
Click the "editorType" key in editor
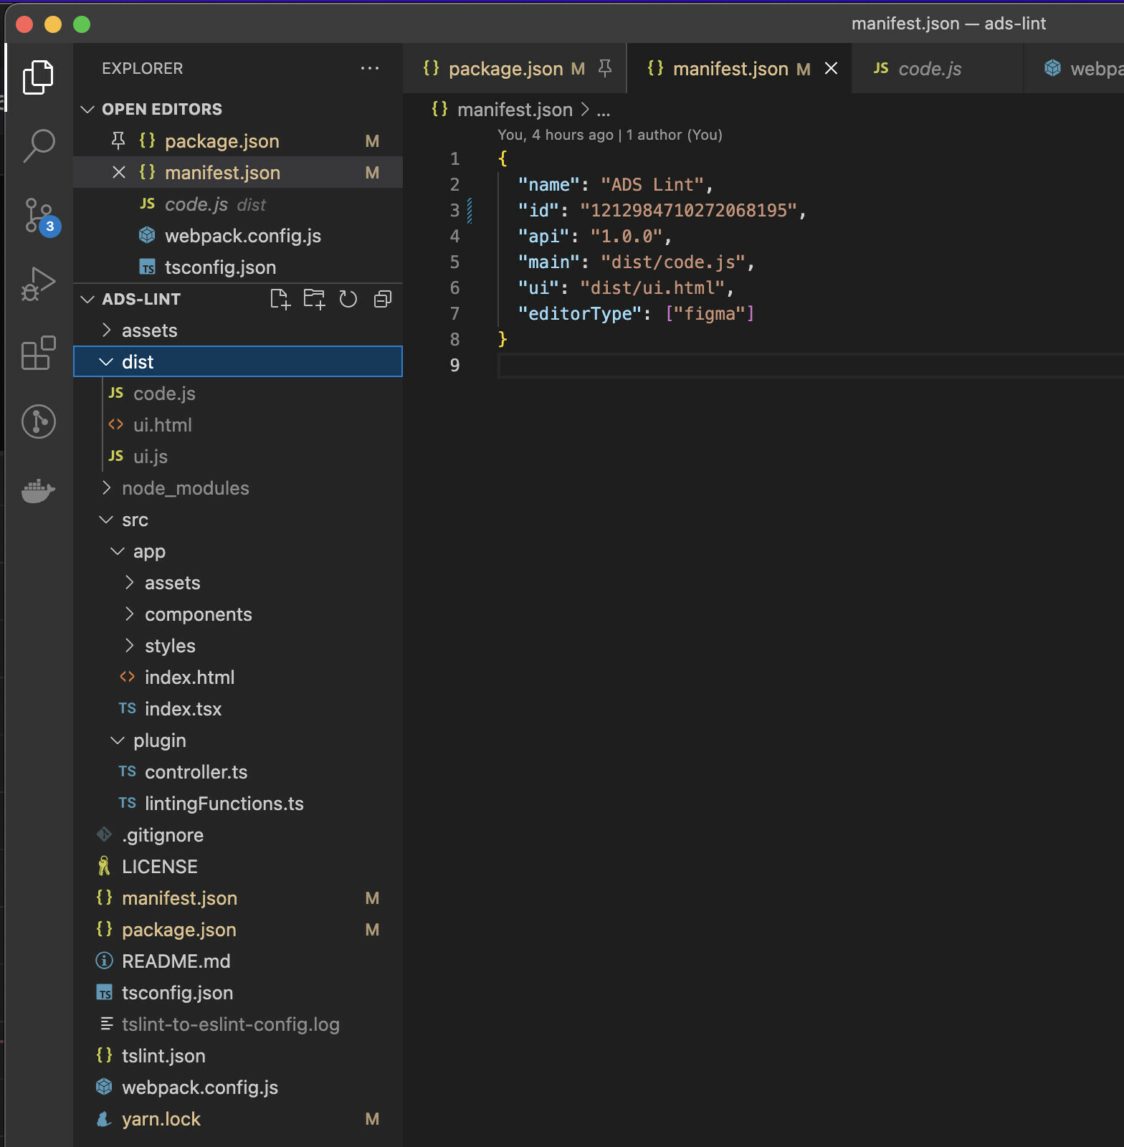point(580,314)
